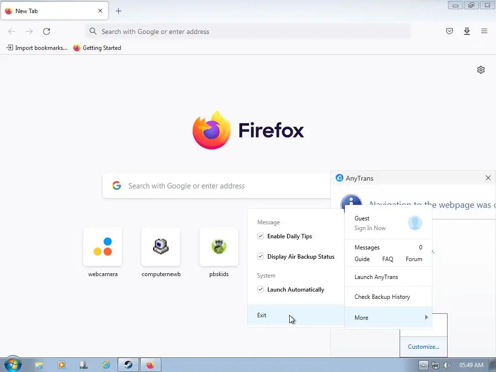Select the New Tab tab
The image size is (496, 372).
54,11
